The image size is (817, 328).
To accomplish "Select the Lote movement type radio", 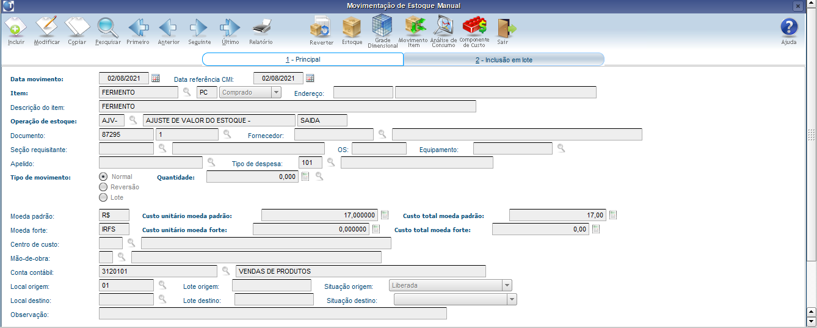I will (x=103, y=197).
